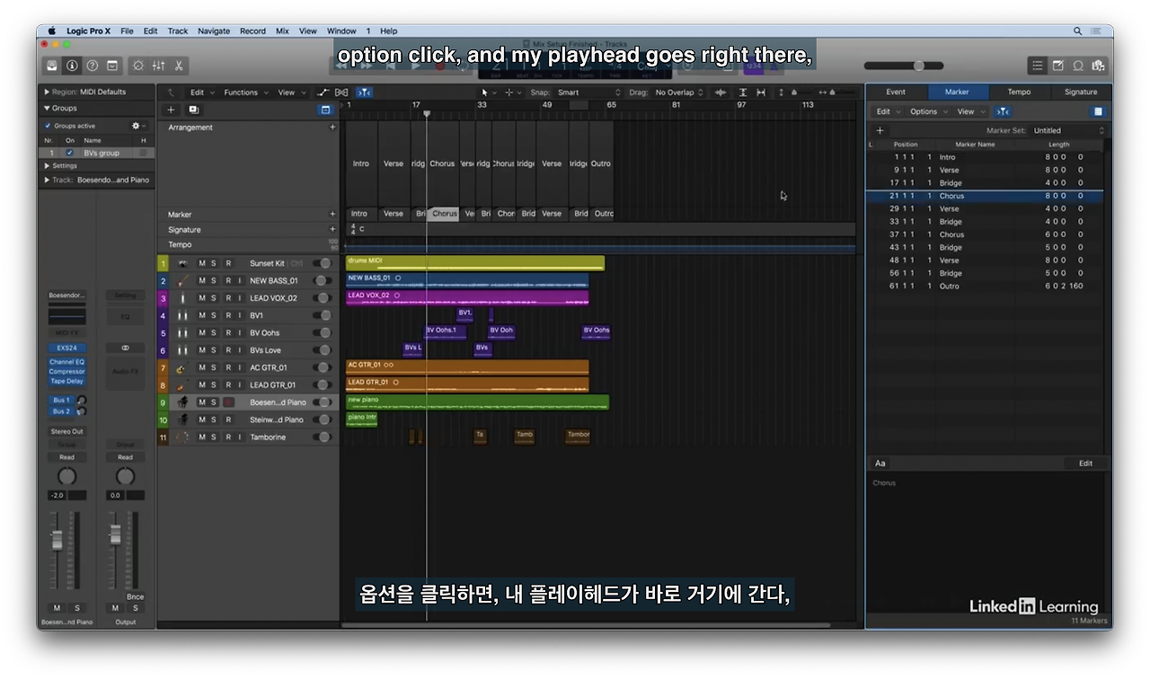This screenshot has height=679, width=1150.
Task: Expand the Settings disclosure triangle
Action: [48, 166]
